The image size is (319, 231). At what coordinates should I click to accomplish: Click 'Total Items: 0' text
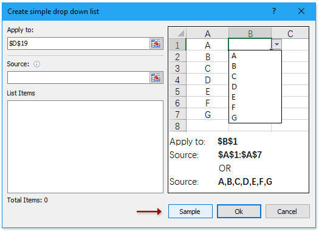pyautogui.click(x=27, y=200)
